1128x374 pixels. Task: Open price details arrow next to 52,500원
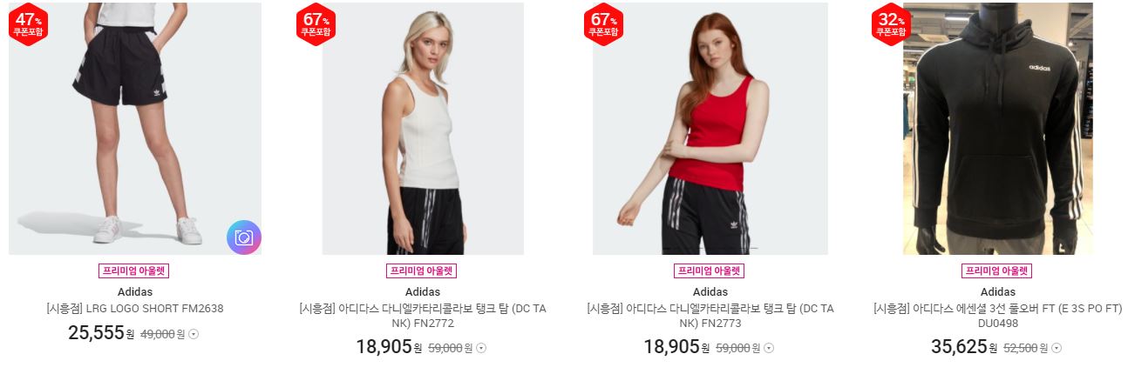click(x=1057, y=348)
